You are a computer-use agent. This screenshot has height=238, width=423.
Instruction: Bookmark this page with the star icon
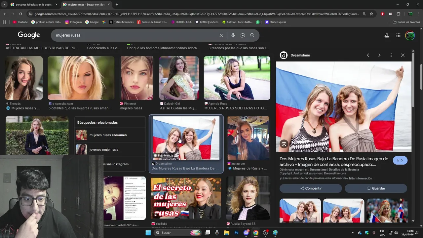tap(371, 14)
